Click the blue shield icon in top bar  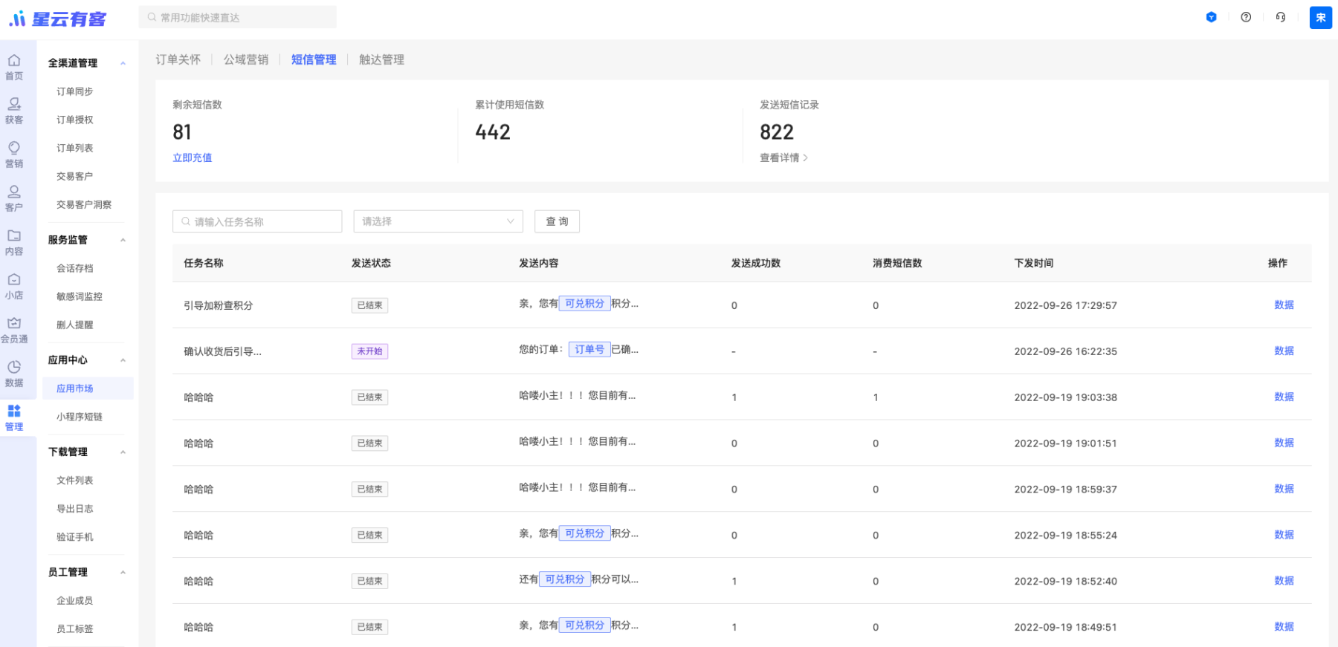click(x=1211, y=17)
